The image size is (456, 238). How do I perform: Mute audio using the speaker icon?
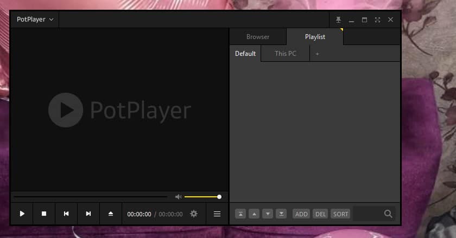pyautogui.click(x=178, y=197)
